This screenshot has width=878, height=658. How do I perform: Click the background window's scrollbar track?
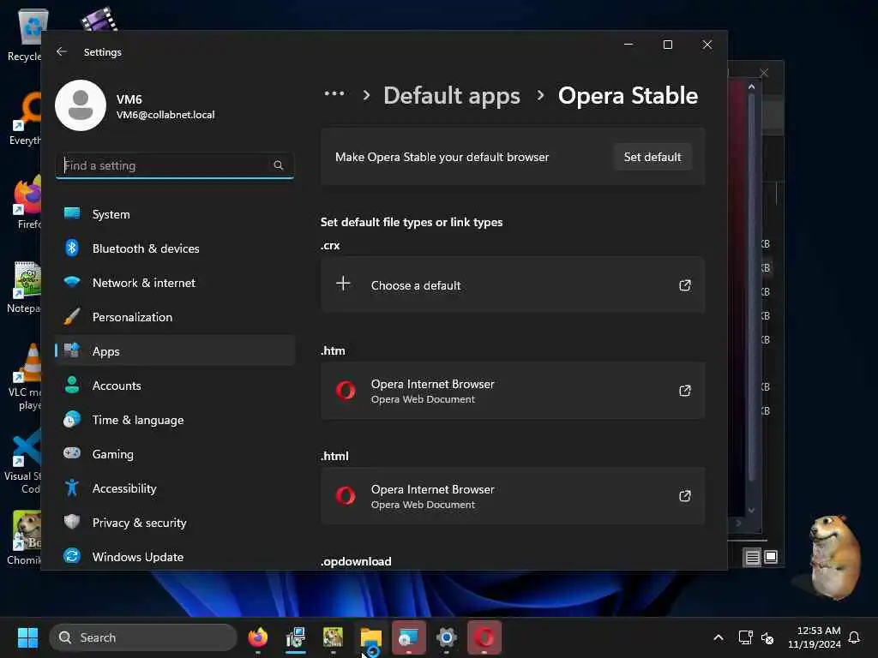coord(751,296)
